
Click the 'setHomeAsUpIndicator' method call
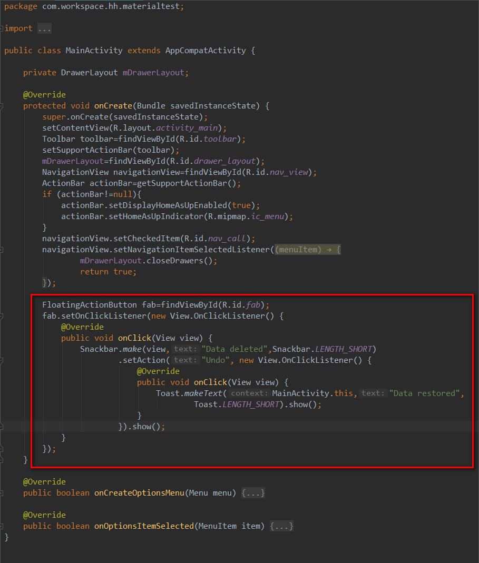pos(156,216)
